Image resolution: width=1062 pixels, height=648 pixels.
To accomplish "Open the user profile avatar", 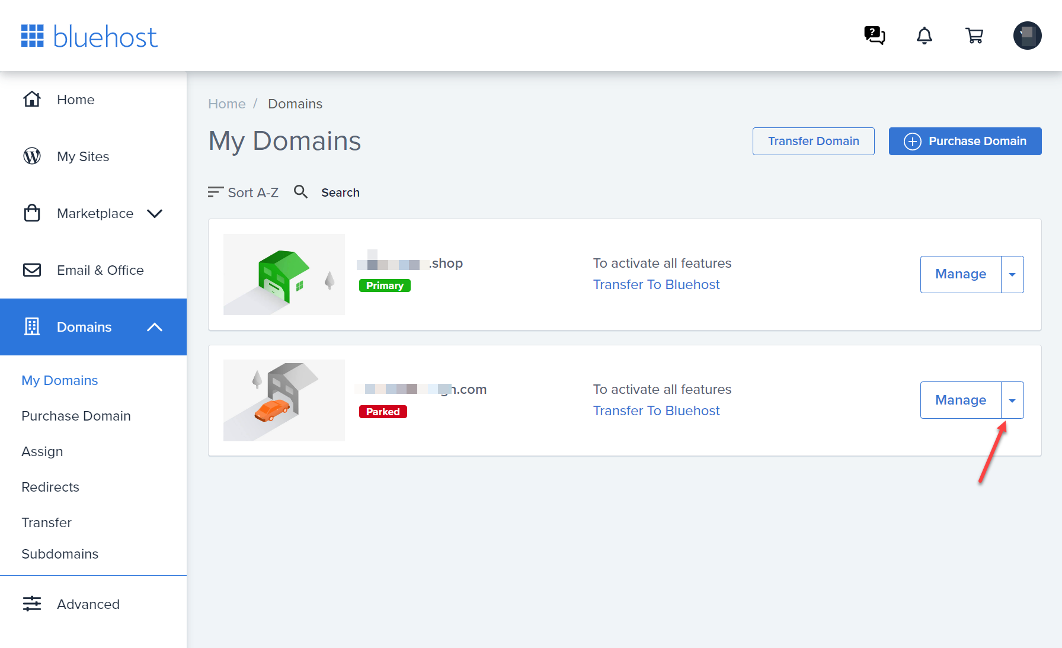I will (1028, 36).
